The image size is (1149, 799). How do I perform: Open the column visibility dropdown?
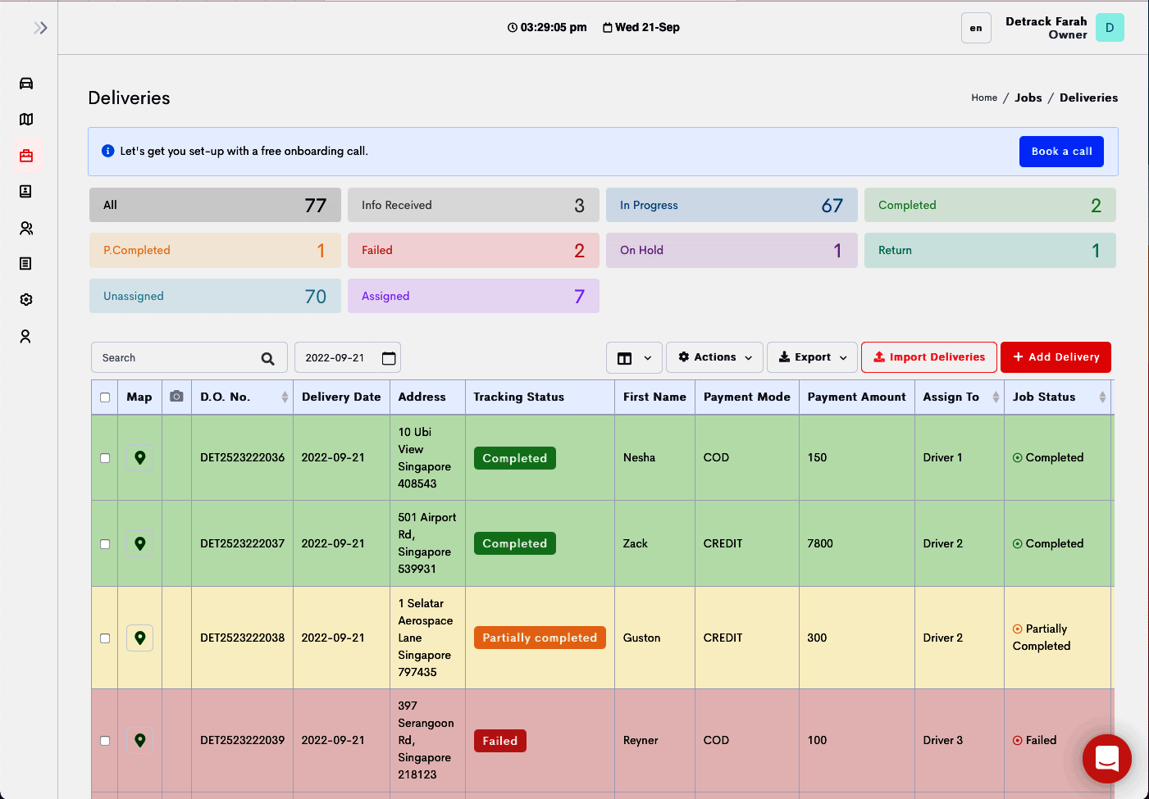point(634,357)
